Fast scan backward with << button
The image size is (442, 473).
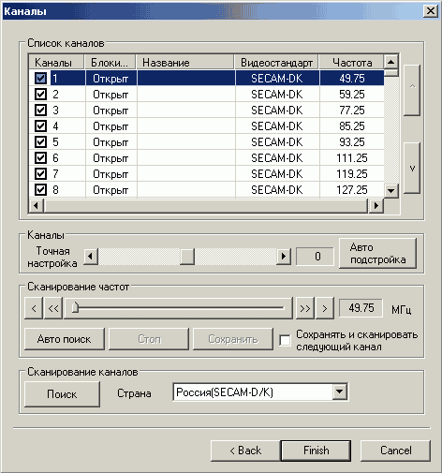53,308
